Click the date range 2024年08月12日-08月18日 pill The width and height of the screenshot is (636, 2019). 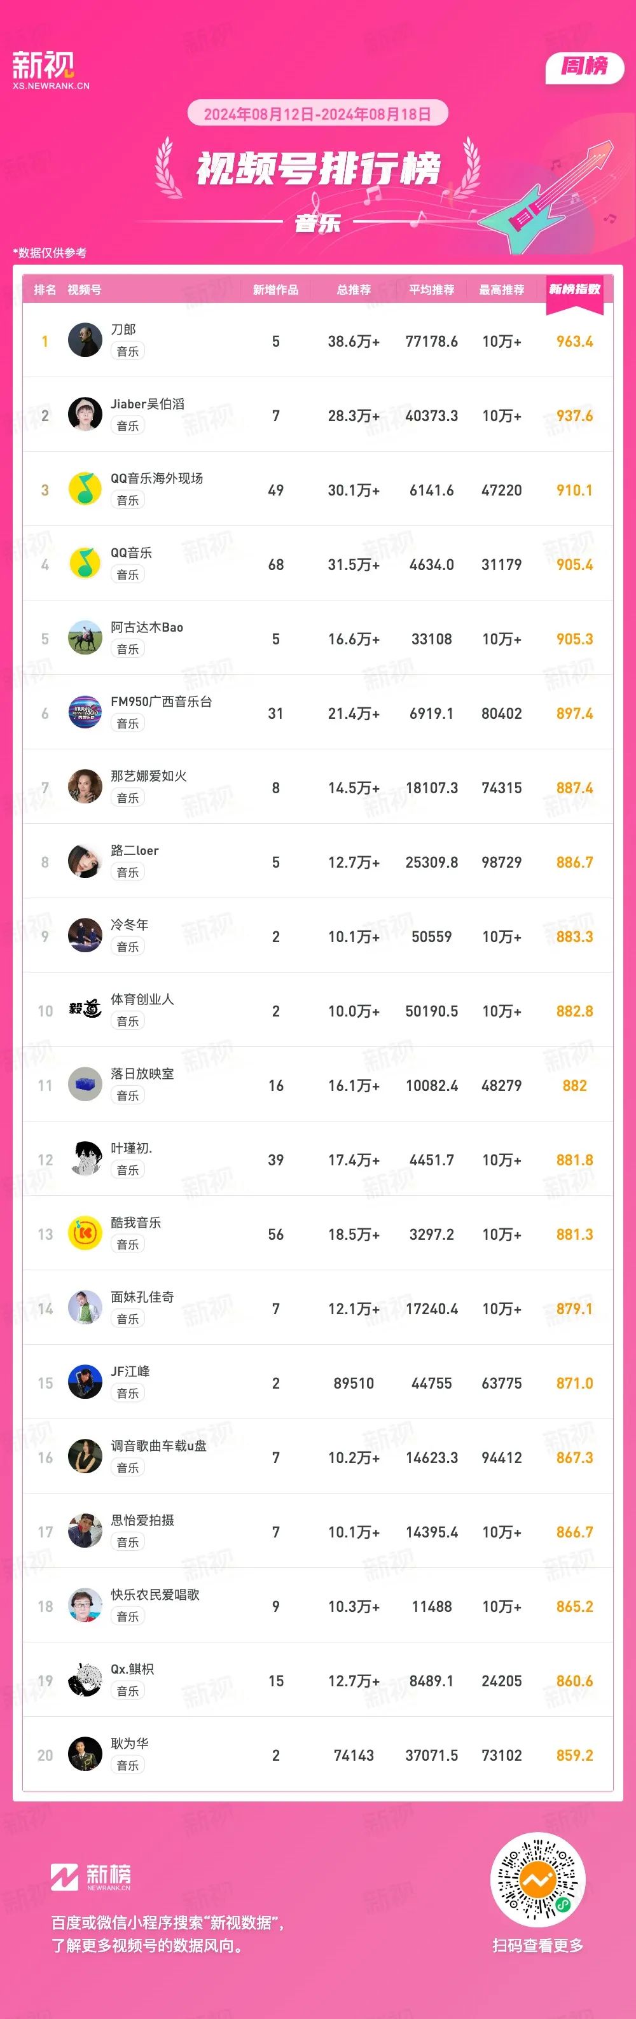tap(317, 114)
